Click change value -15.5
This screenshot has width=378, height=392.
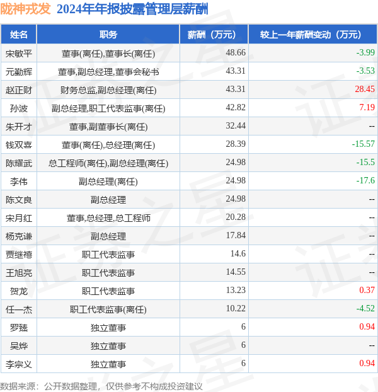365,162
